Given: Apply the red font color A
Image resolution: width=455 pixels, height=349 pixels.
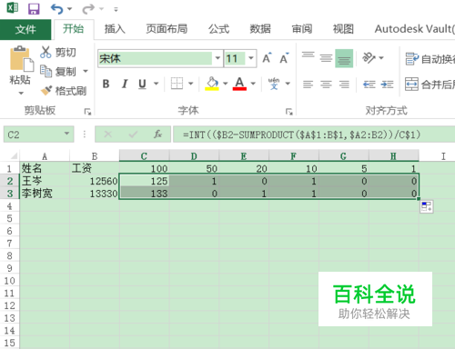Looking at the screenshot, I should point(239,84).
